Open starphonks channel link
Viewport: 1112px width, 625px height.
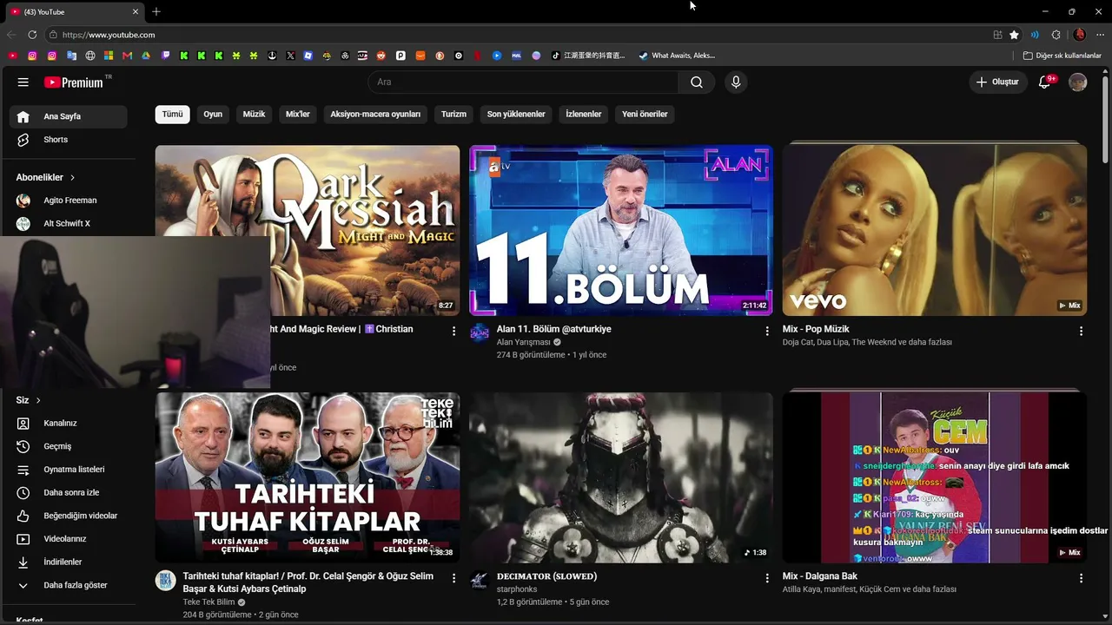[517, 589]
